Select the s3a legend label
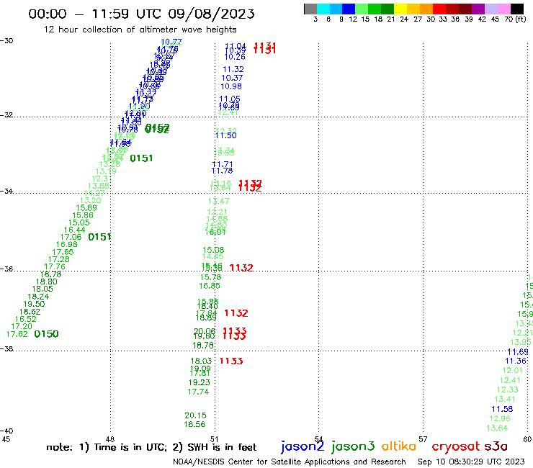533x468 pixels. click(x=496, y=446)
